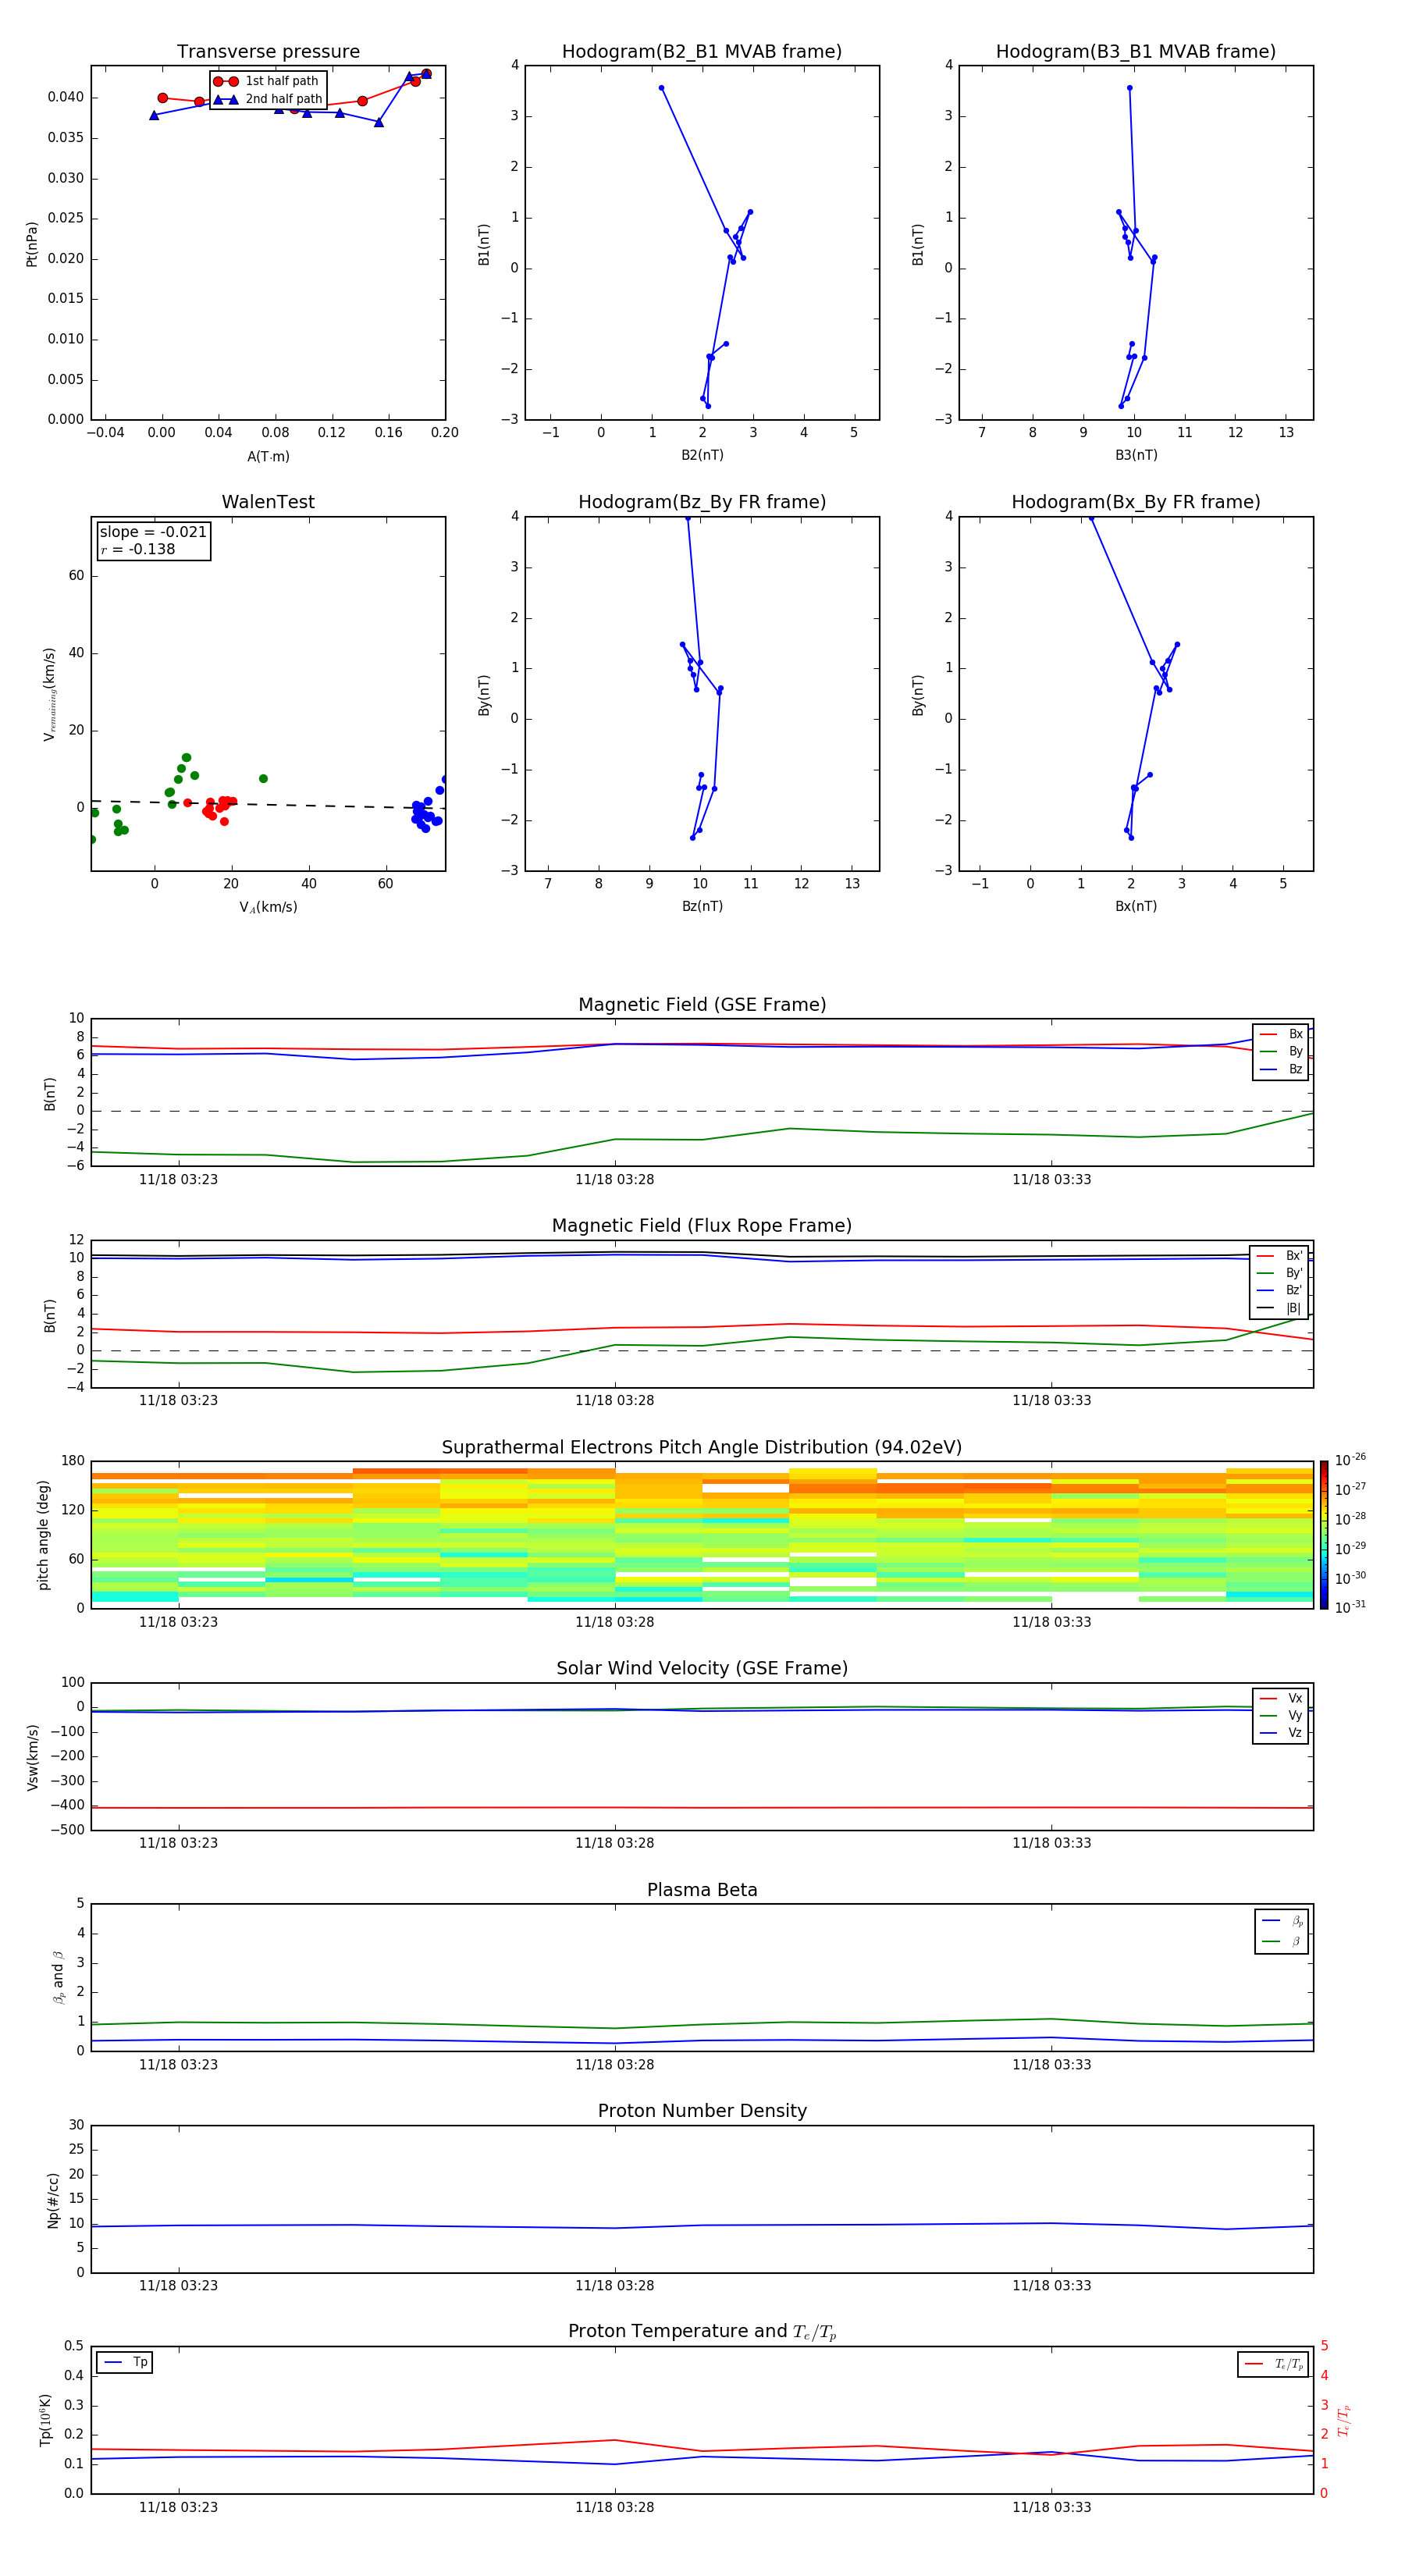Click the 'Transverse pressure' plot title
This screenshot has width=1405, height=2576.
[268, 52]
